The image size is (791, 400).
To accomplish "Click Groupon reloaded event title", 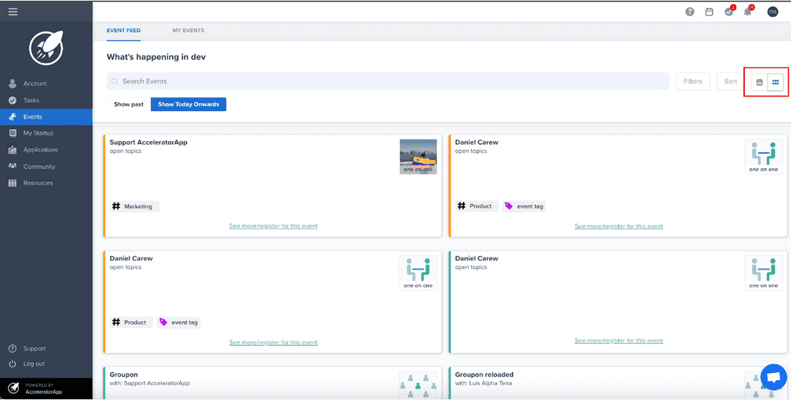I will [x=484, y=375].
